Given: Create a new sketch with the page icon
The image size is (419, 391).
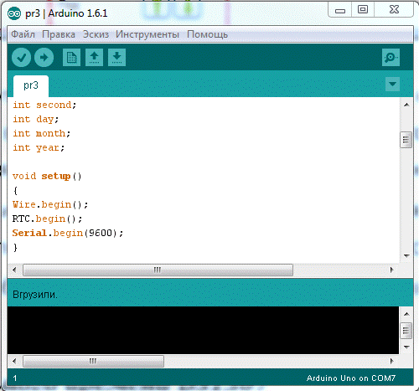Looking at the screenshot, I should 71,58.
